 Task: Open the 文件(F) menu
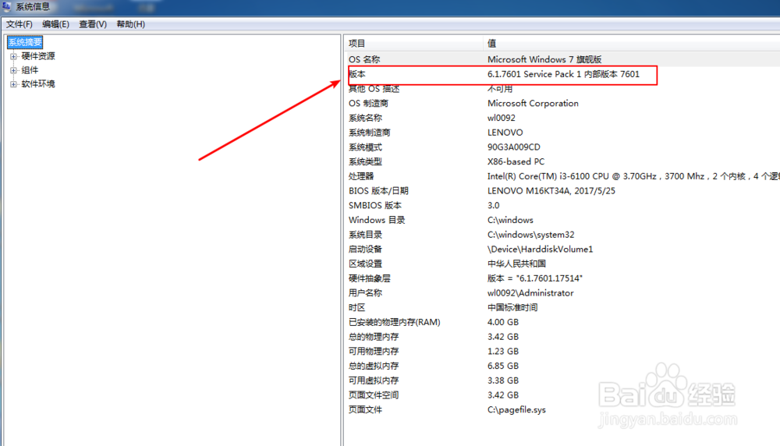pyautogui.click(x=19, y=24)
